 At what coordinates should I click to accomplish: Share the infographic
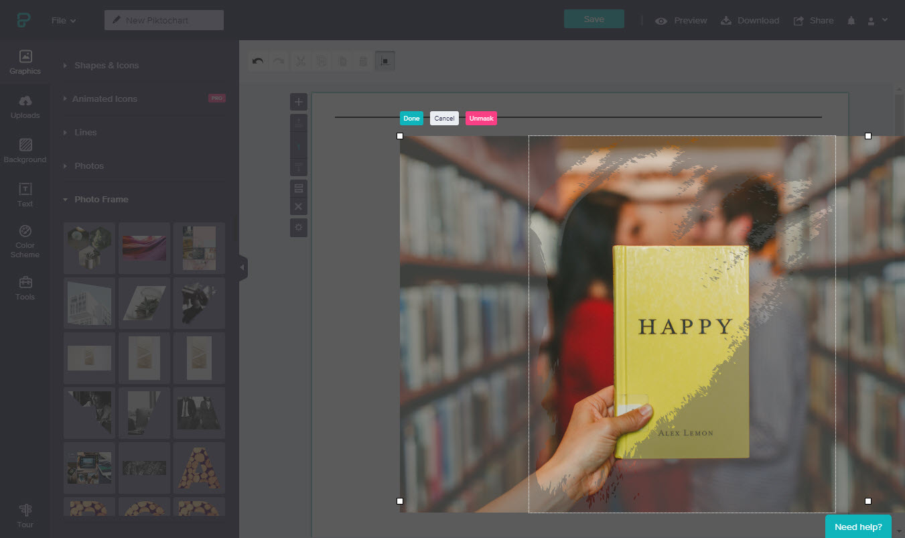click(814, 21)
